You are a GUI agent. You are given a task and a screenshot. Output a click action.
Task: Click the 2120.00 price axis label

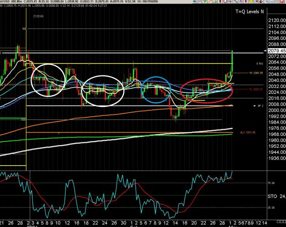coord(277,20)
